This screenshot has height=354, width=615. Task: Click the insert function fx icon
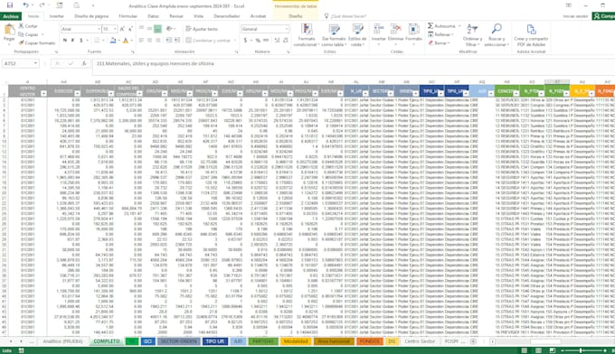click(x=84, y=63)
